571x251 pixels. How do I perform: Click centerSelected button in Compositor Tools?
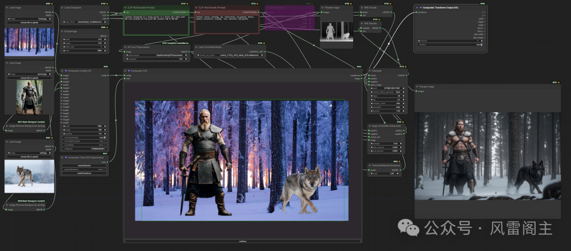85,165
